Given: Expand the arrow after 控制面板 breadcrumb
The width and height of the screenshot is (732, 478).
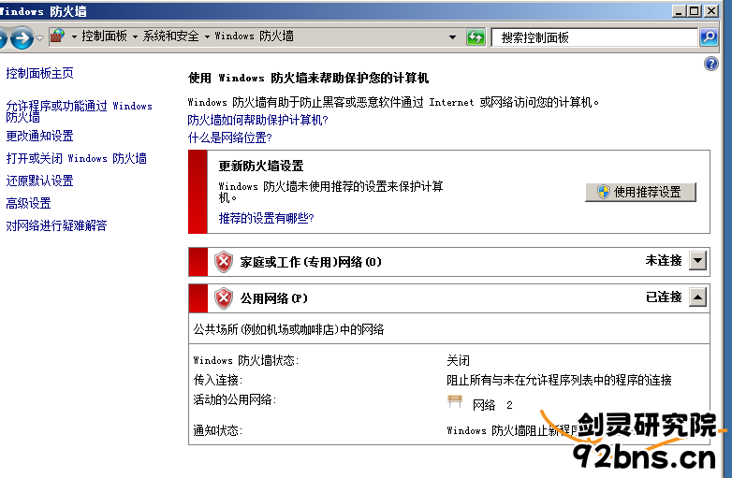Looking at the screenshot, I should [136, 36].
